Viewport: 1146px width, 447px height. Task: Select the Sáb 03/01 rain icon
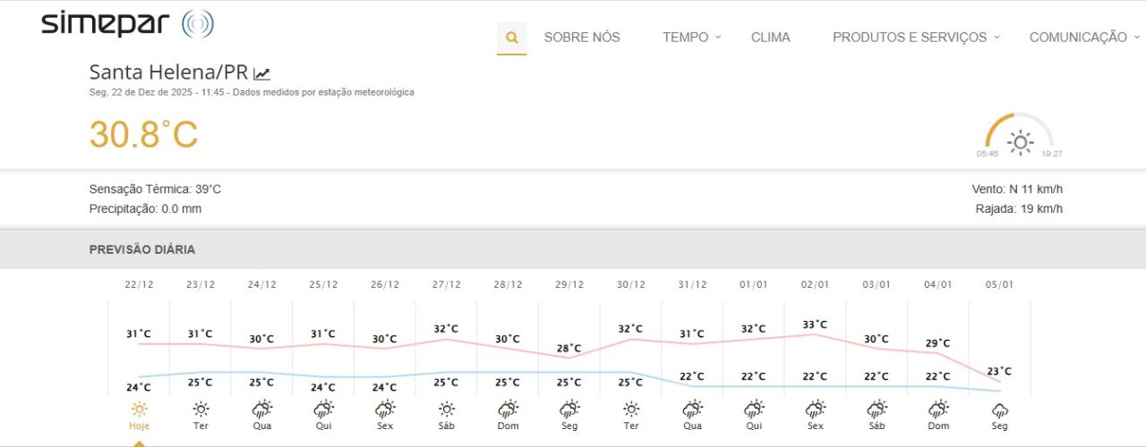[877, 409]
